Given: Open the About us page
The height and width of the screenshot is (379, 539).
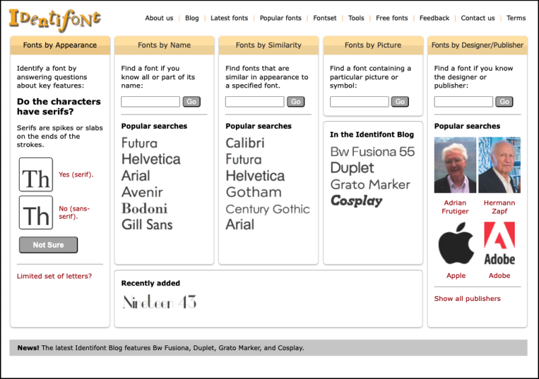Looking at the screenshot, I should 159,18.
